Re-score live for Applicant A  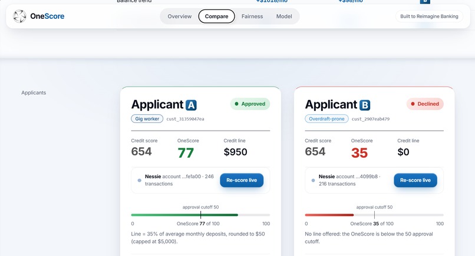pyautogui.click(x=242, y=180)
